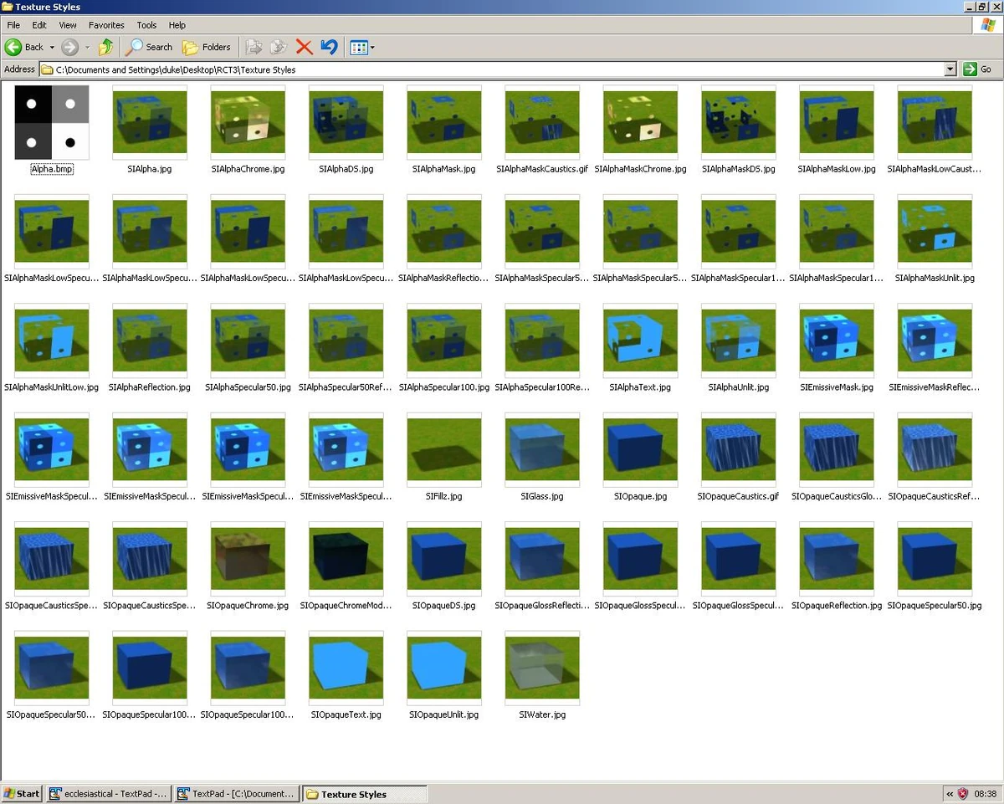Open the Address bar dropdown
1004x804 pixels.
click(951, 69)
